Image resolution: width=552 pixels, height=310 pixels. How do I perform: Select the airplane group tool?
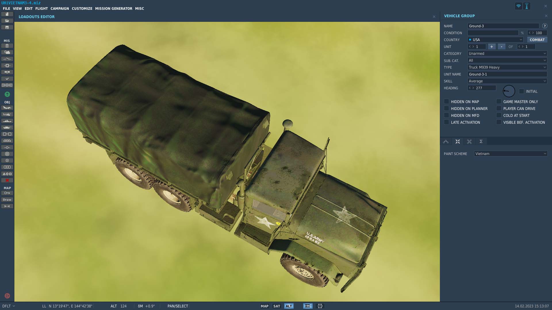click(7, 108)
